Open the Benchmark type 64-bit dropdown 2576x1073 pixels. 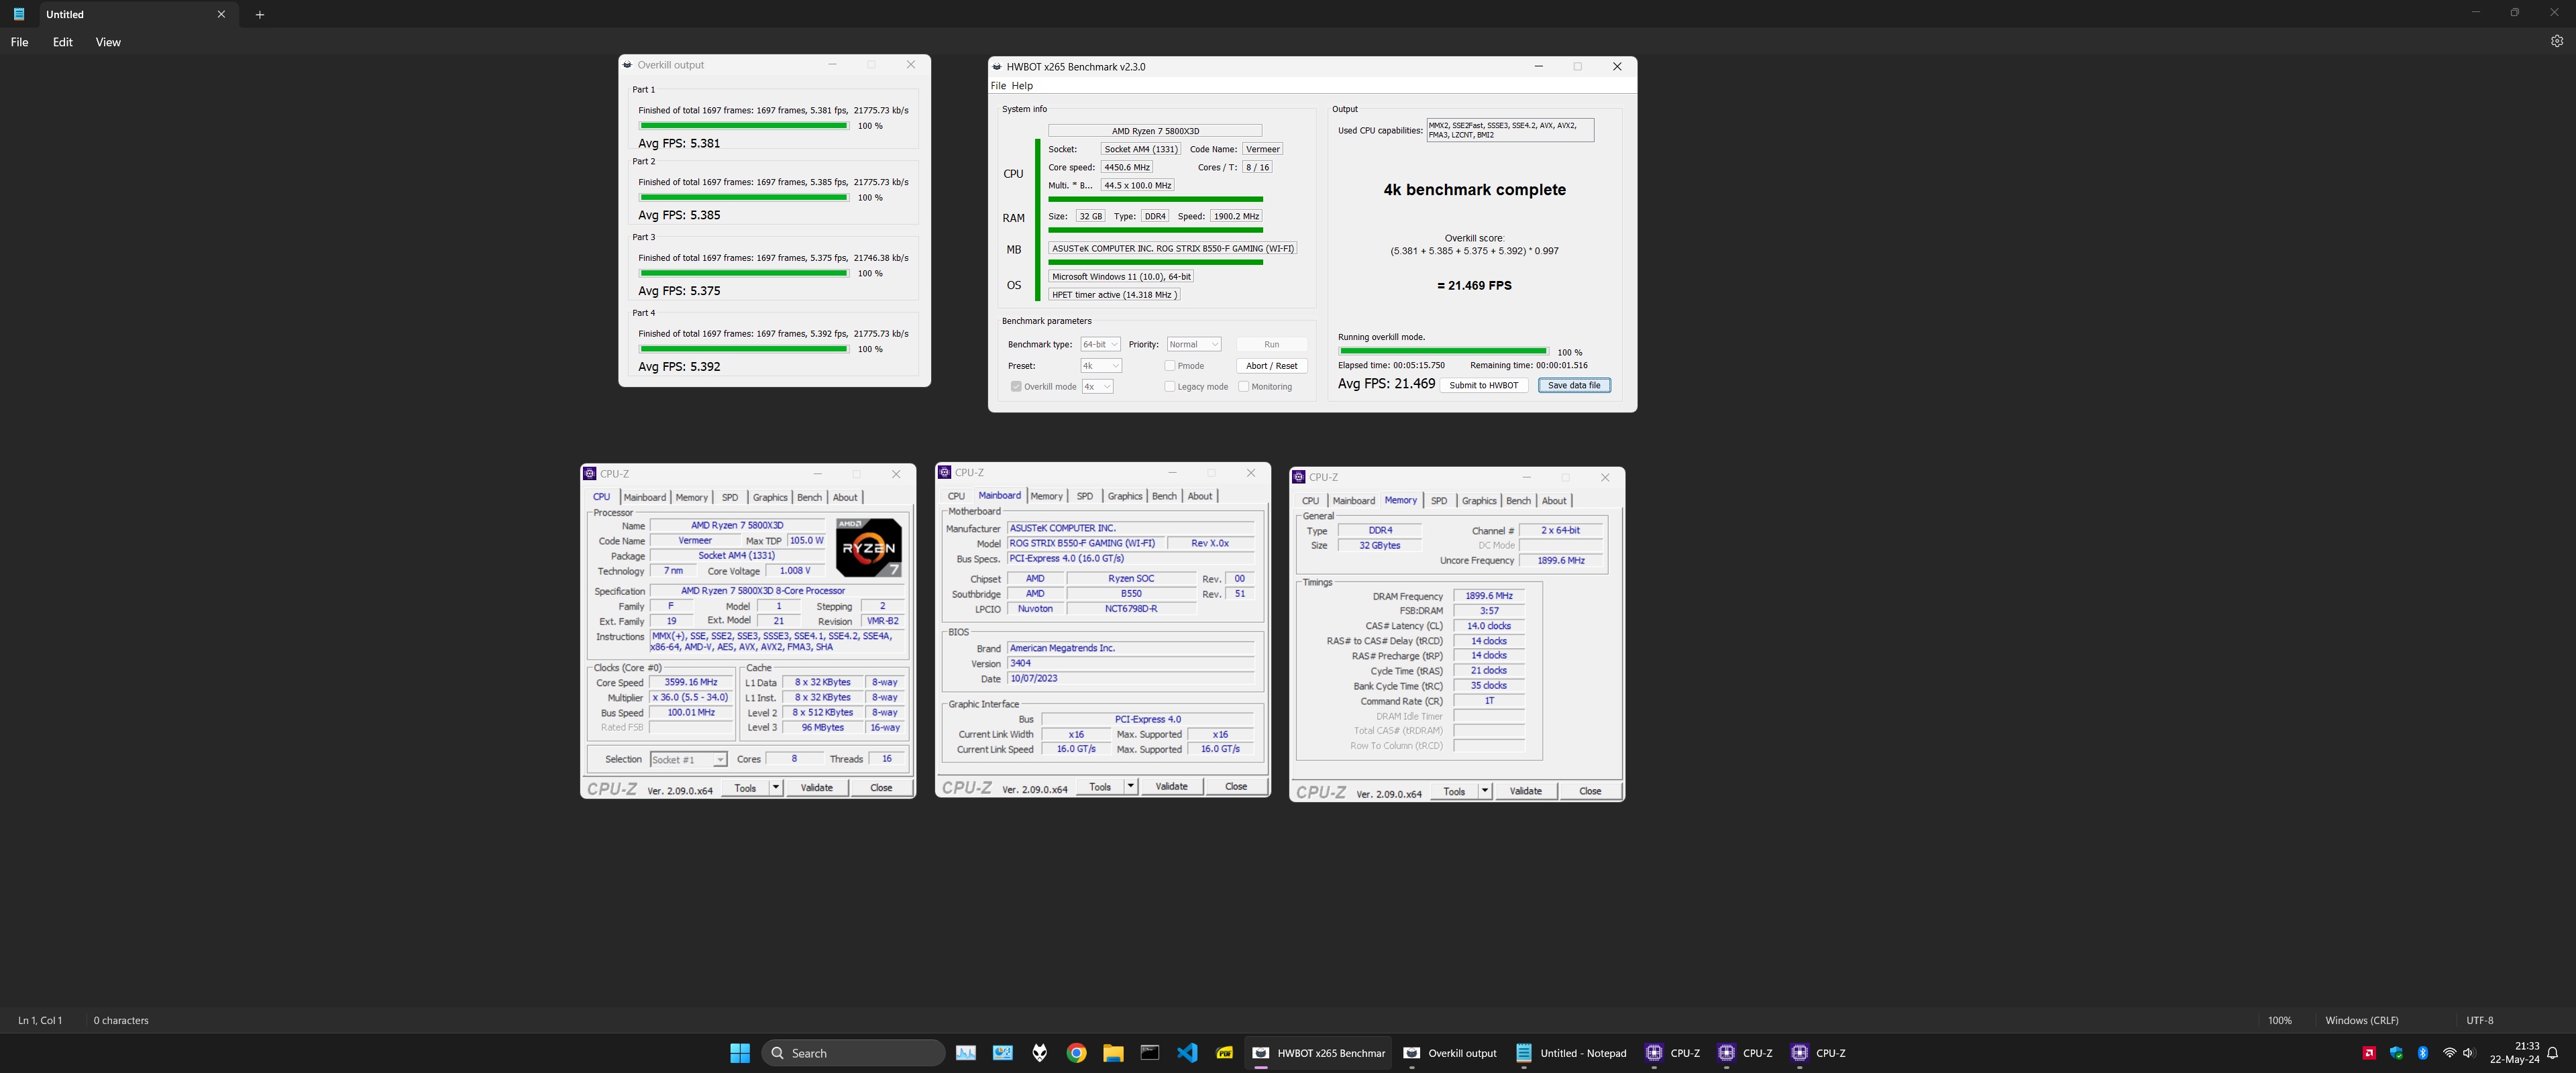[1100, 344]
